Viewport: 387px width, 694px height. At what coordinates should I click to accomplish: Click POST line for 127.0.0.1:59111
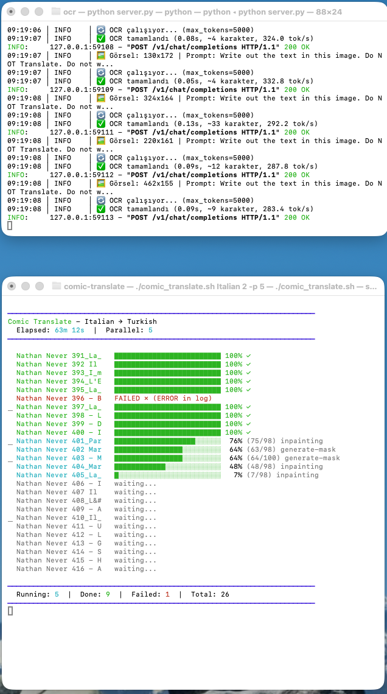(158, 132)
